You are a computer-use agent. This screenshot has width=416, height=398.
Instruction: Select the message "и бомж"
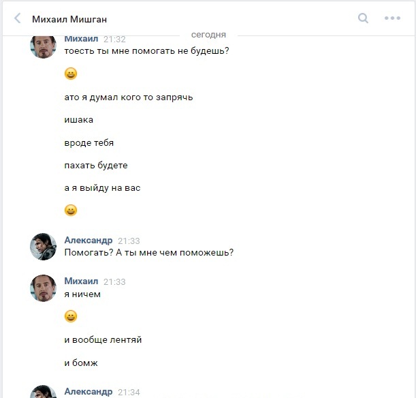(81, 363)
